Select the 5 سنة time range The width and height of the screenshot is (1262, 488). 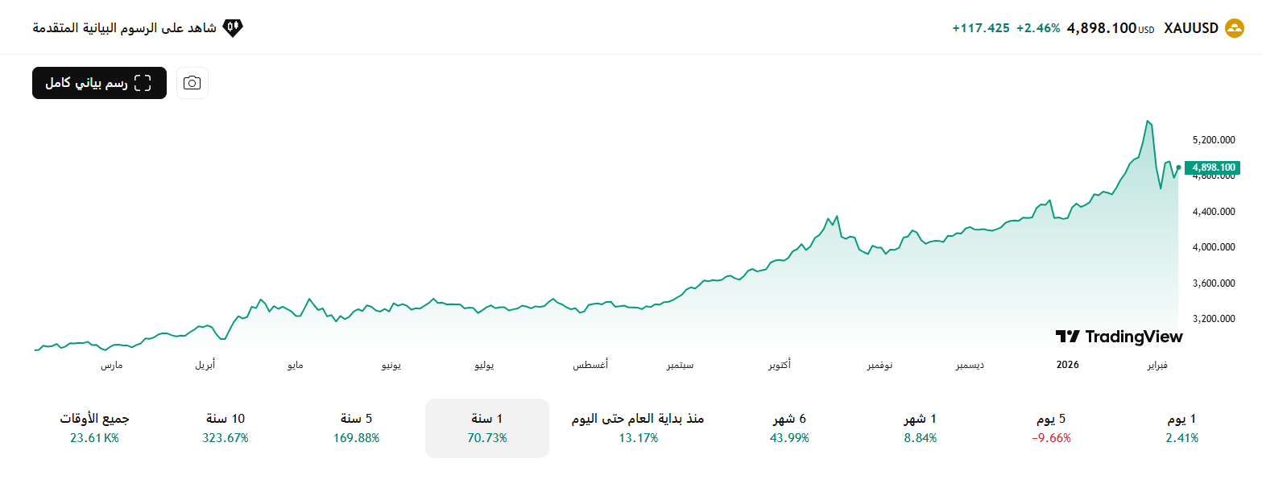pos(356,428)
